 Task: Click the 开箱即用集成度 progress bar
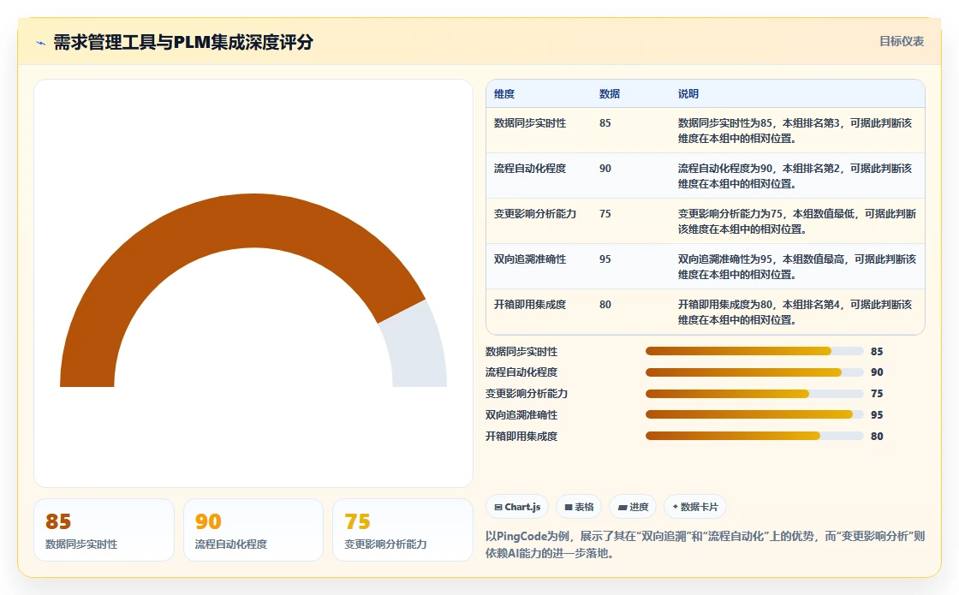point(754,436)
